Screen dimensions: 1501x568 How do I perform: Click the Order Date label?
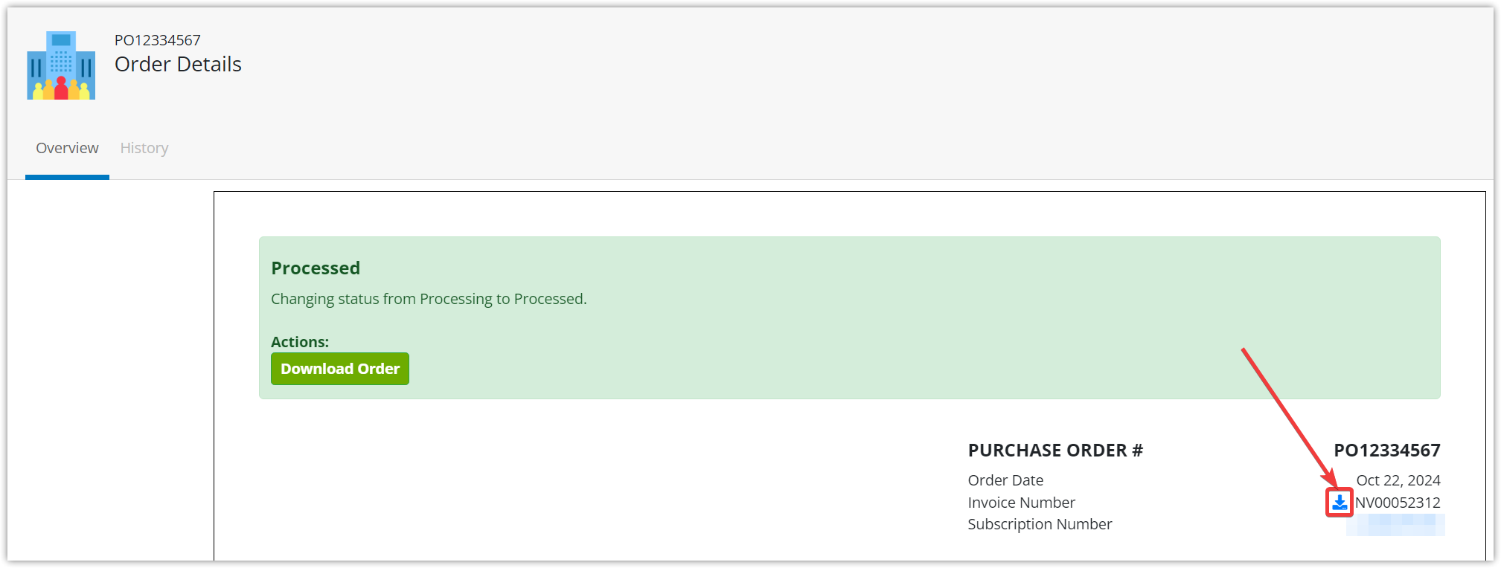[x=1005, y=480]
